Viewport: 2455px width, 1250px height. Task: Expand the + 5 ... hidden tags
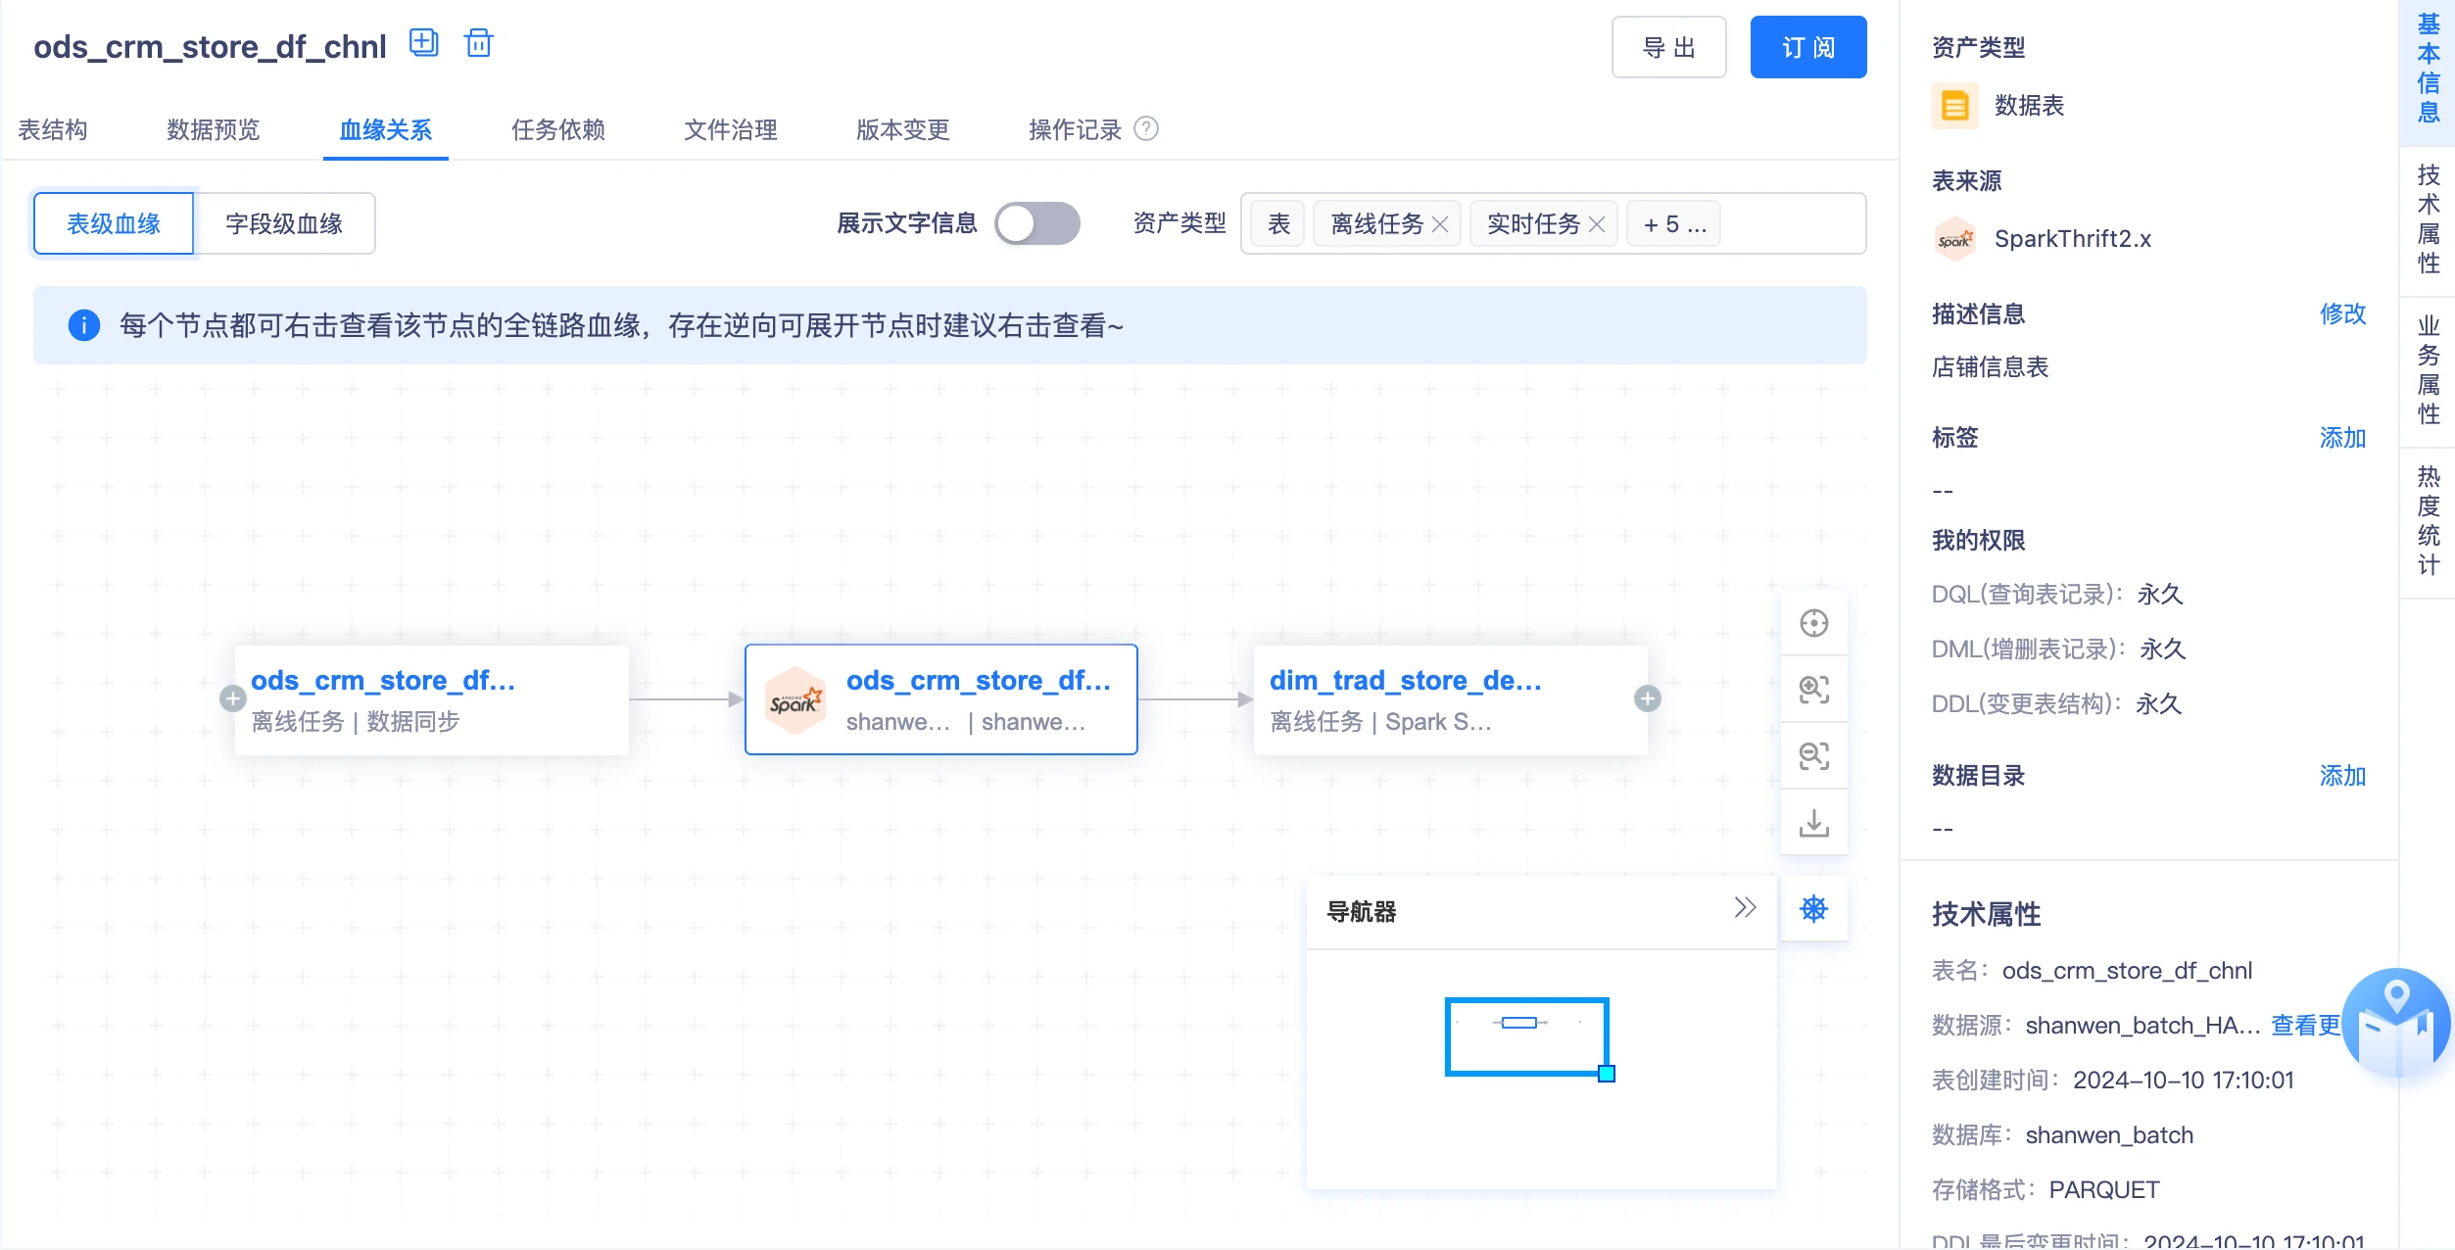(x=1674, y=224)
